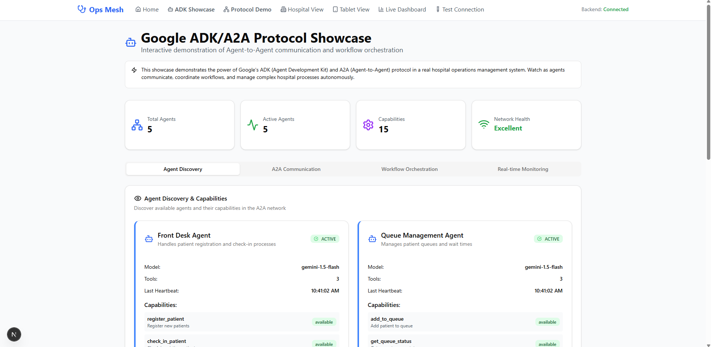Click available badge for register_patient
Viewport: 711px width, 347px height.
[324, 322]
